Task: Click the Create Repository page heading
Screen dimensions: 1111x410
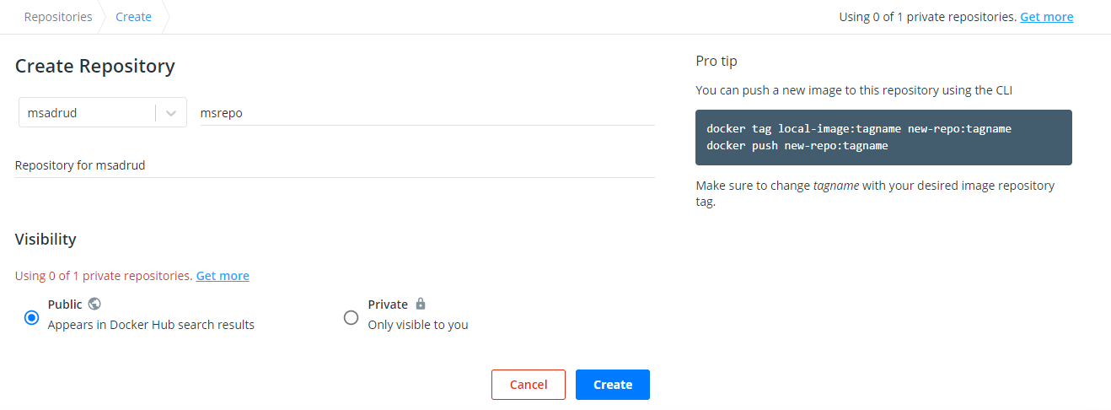Action: coord(95,66)
